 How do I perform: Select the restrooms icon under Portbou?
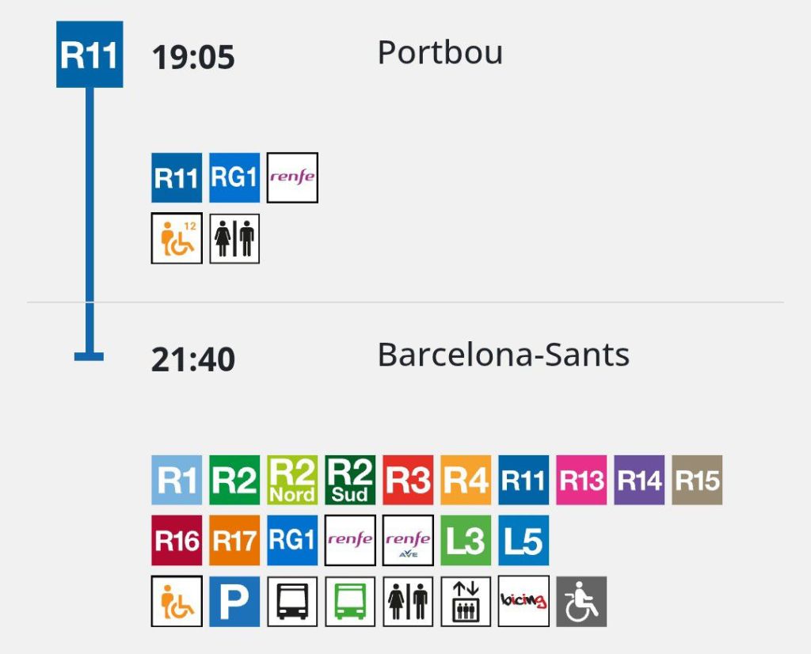click(234, 238)
